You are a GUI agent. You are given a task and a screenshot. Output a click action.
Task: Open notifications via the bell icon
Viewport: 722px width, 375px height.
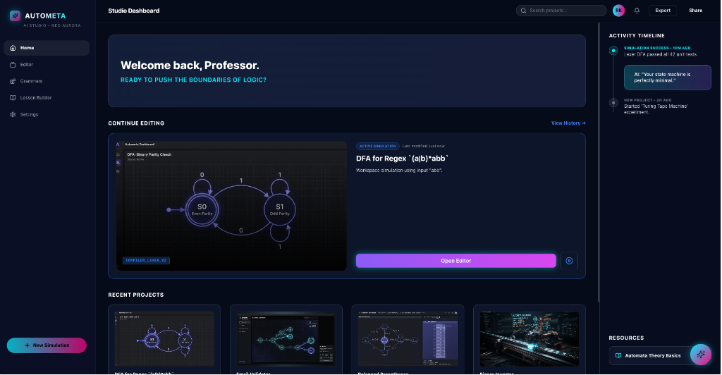click(x=637, y=11)
